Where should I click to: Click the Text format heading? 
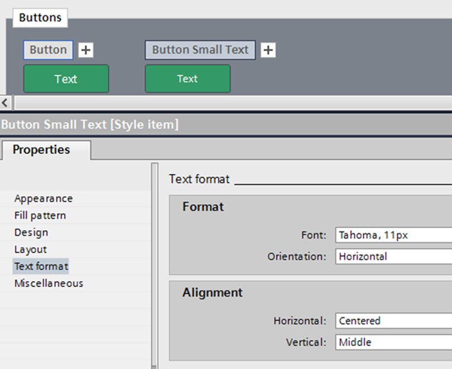(x=199, y=179)
